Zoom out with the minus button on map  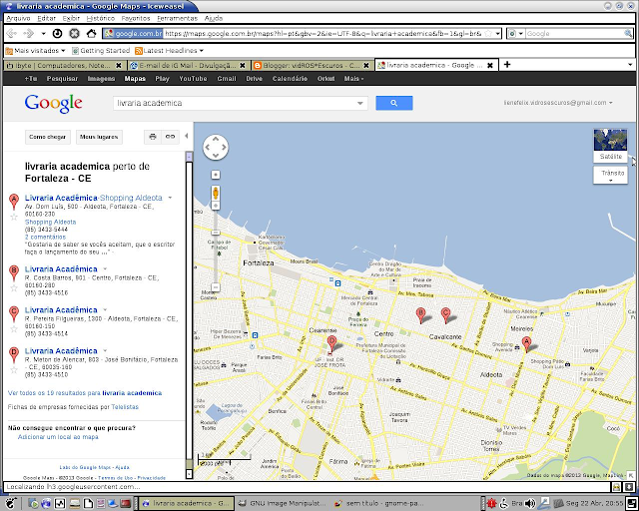coord(216,287)
